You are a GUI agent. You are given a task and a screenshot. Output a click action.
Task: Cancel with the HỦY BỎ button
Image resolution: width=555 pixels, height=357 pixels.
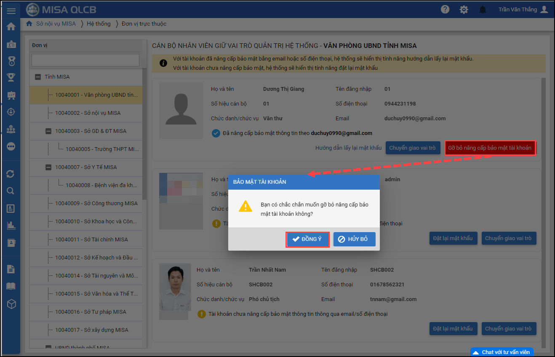click(354, 239)
